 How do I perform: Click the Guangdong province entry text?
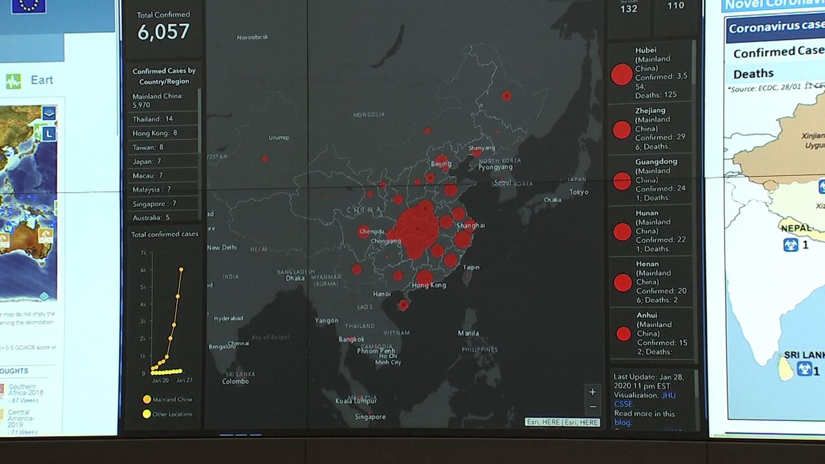tap(661, 179)
